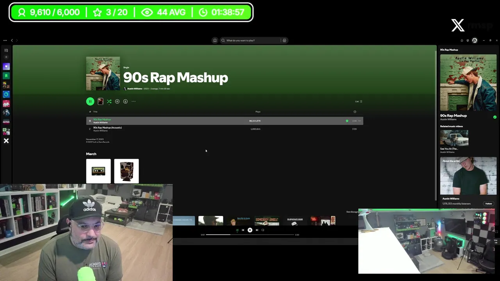Save album to library with the plus icon
The height and width of the screenshot is (281, 500).
click(117, 101)
